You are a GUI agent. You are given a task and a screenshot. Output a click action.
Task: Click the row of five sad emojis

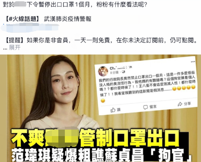184,88
